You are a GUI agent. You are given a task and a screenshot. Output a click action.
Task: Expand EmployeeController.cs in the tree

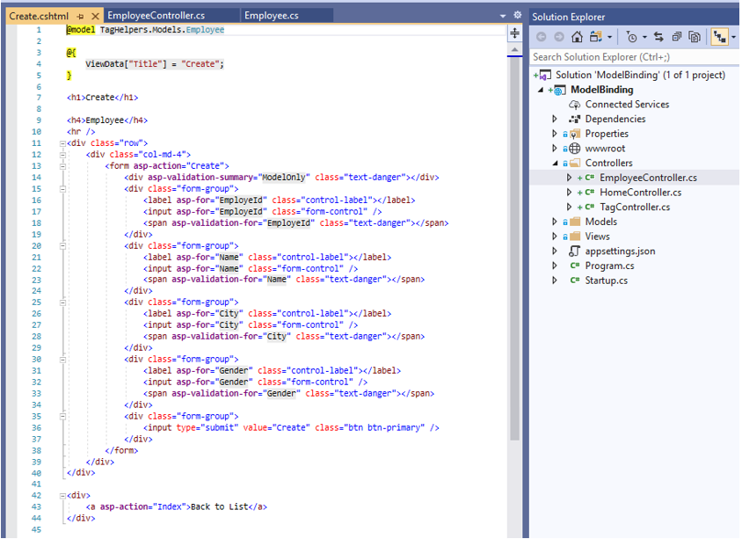pos(570,178)
